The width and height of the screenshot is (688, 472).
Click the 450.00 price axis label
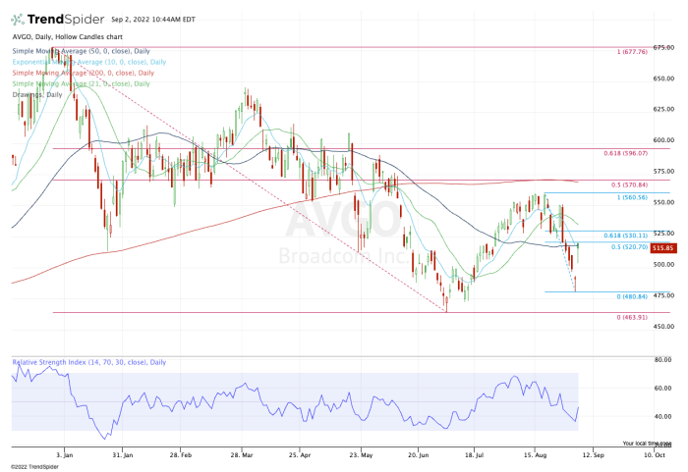(663, 327)
